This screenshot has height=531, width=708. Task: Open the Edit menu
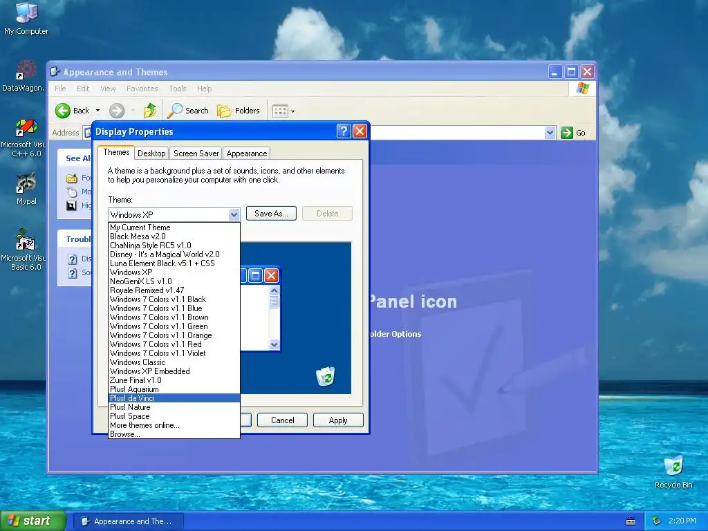tap(83, 88)
